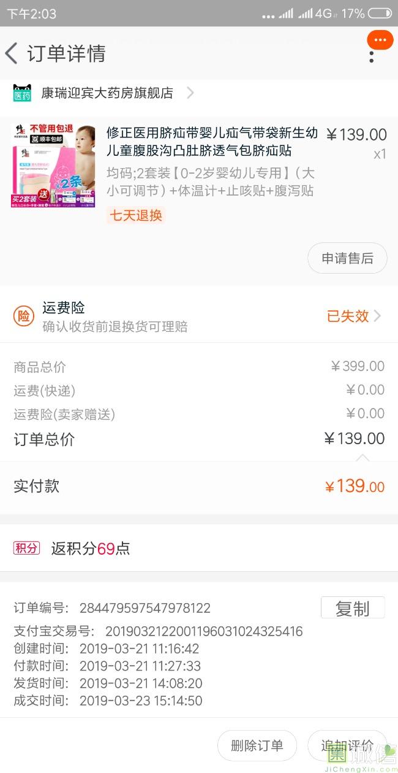The width and height of the screenshot is (398, 773).
Task: Tap the product thumbnail image
Action: 53,166
